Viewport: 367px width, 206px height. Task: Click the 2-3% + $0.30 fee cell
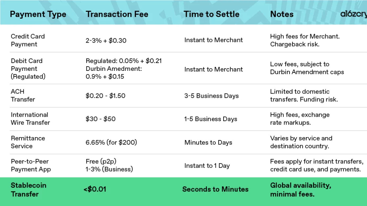[106, 40]
